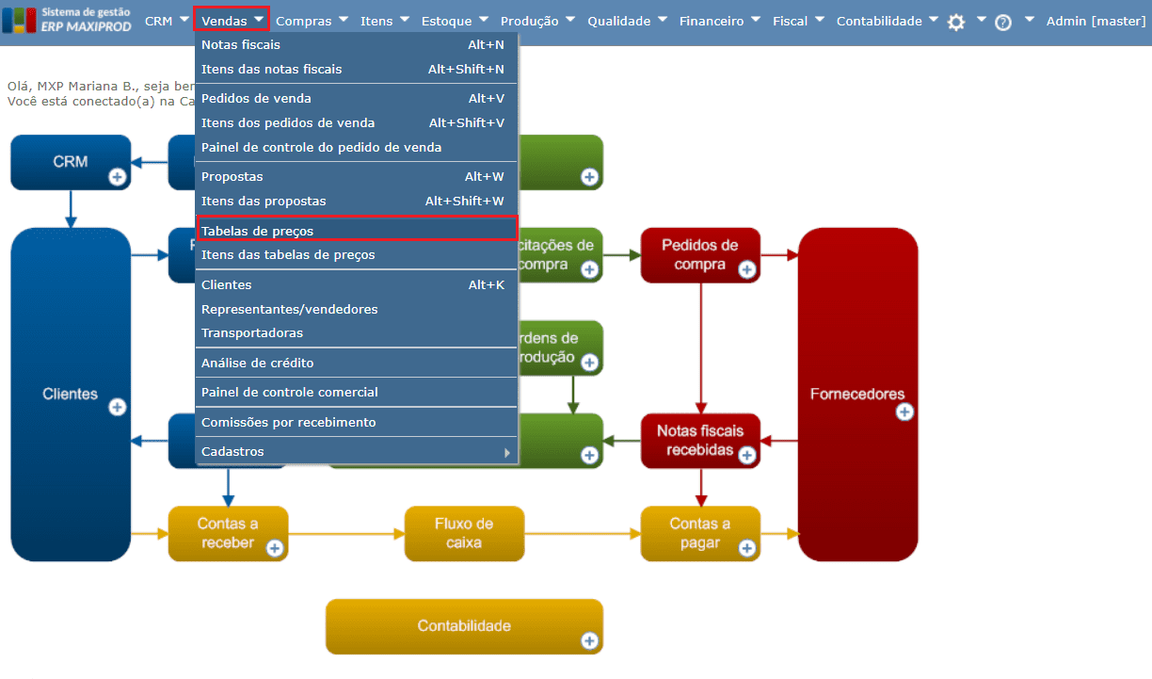
Task: Select Itens dos pedidos de venda
Action: point(357,122)
